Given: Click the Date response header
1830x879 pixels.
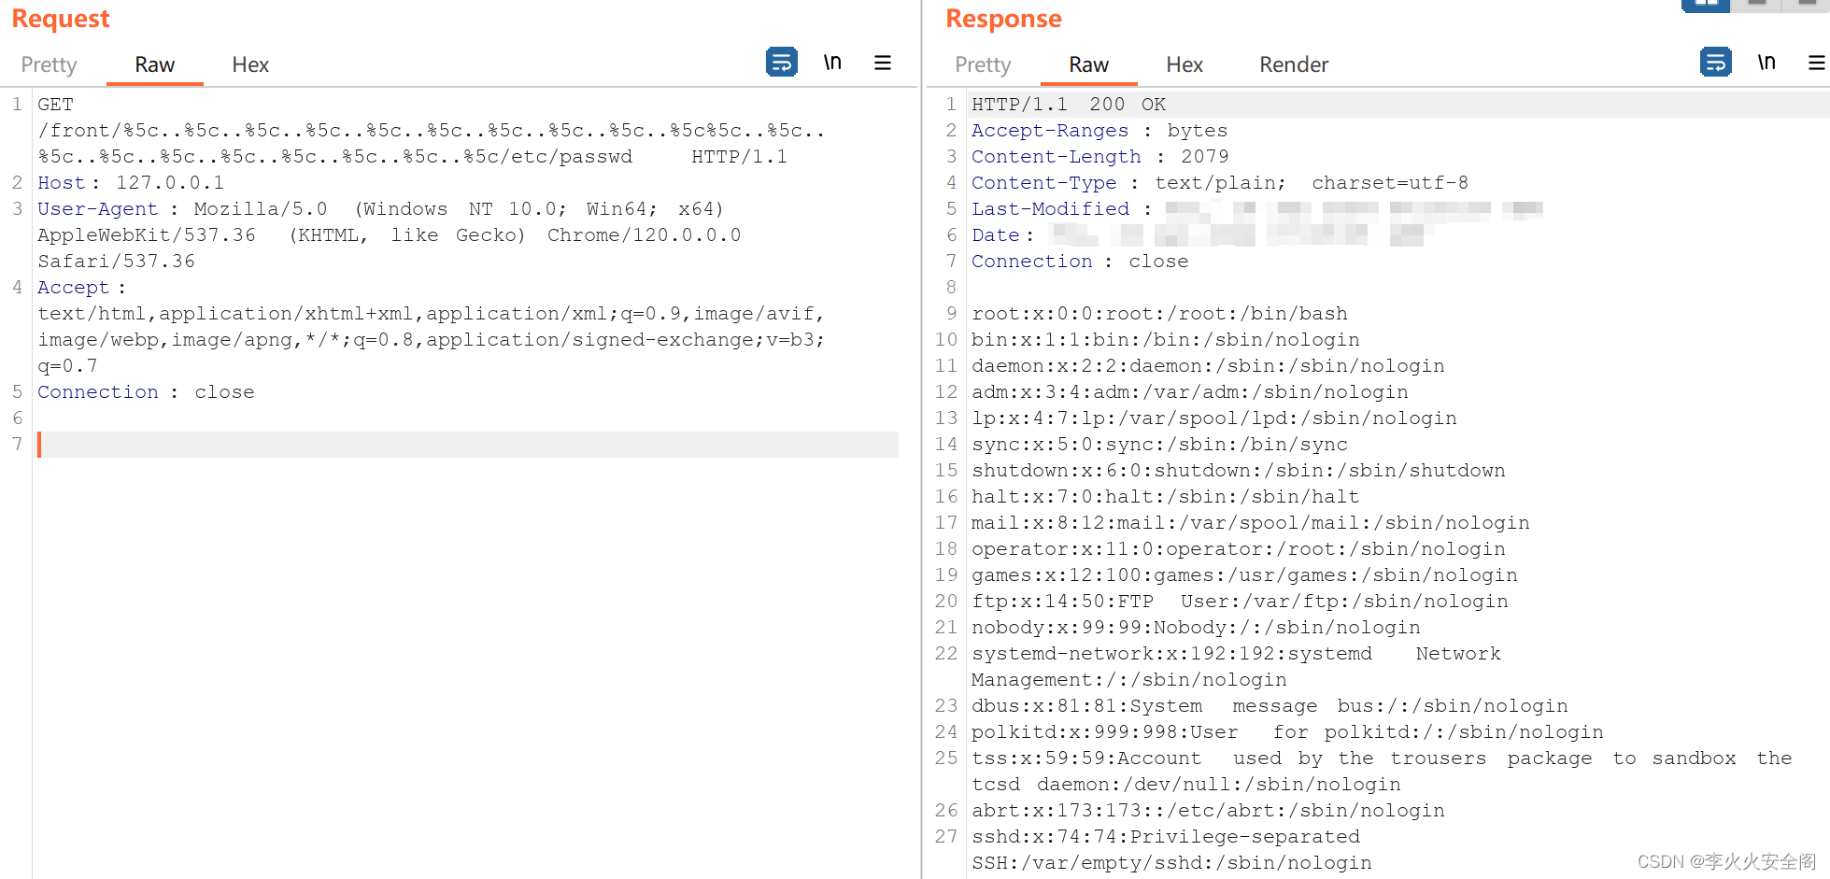Looking at the screenshot, I should point(995,235).
